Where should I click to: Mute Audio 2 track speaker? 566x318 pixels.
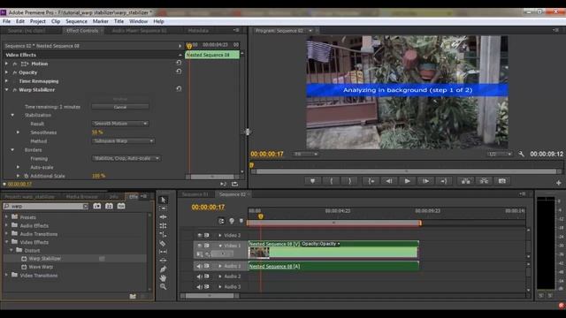tap(199, 276)
